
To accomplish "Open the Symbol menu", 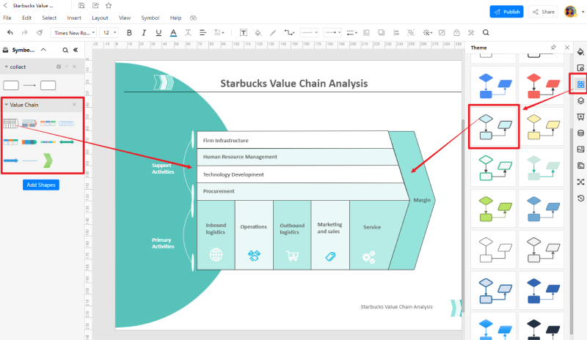I will click(x=150, y=18).
